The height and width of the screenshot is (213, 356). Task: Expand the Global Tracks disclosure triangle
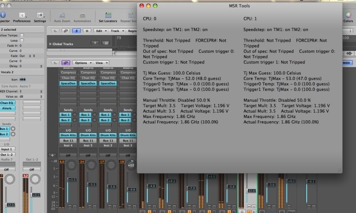click(50, 44)
